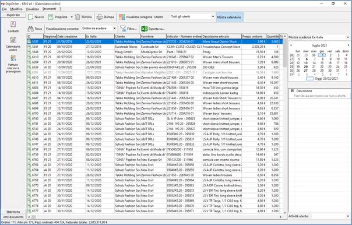This screenshot has height=225, width=352.
Task: Go to next month in calendar
Action: (x=349, y=45)
